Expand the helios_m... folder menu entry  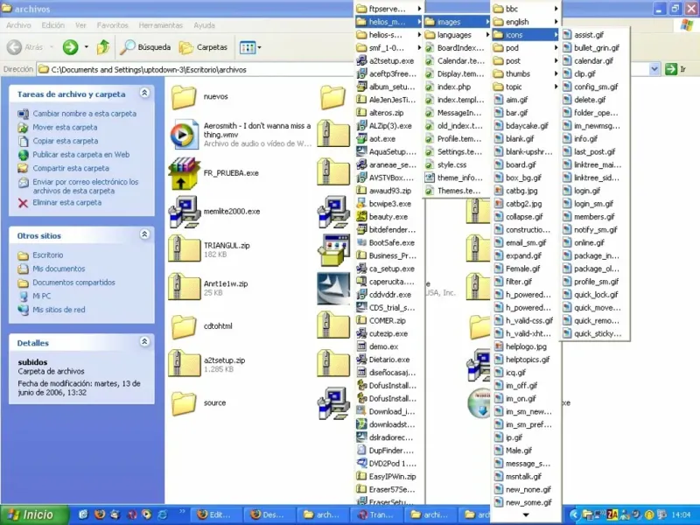coord(388,21)
